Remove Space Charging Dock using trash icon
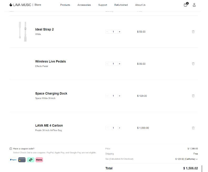Screen dimensions: 208x172 tap(193, 96)
